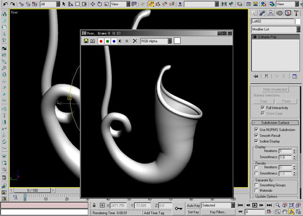Enable the blue channel button
Screen dimensions: 303x216
coord(114,41)
